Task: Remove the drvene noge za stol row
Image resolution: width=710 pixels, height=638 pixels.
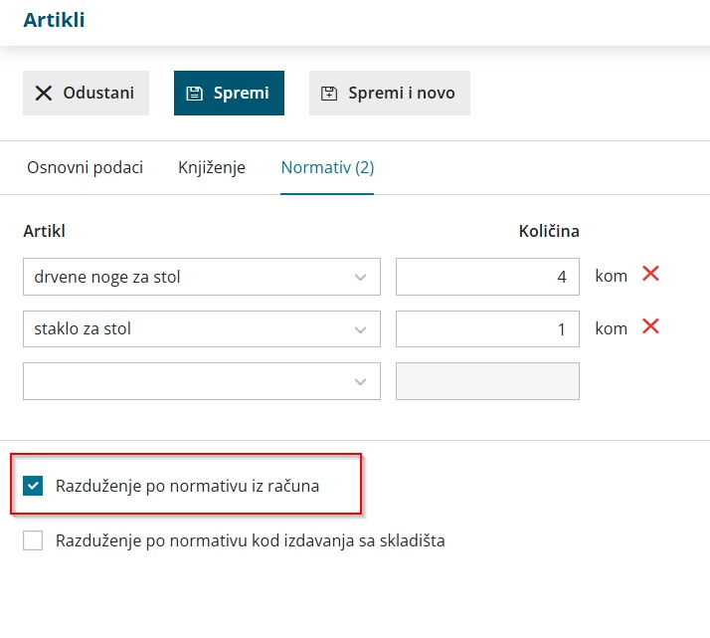Action: [x=650, y=274]
